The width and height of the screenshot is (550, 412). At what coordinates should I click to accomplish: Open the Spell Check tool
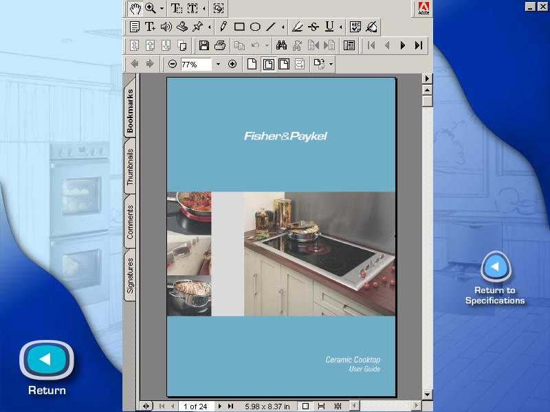355,27
